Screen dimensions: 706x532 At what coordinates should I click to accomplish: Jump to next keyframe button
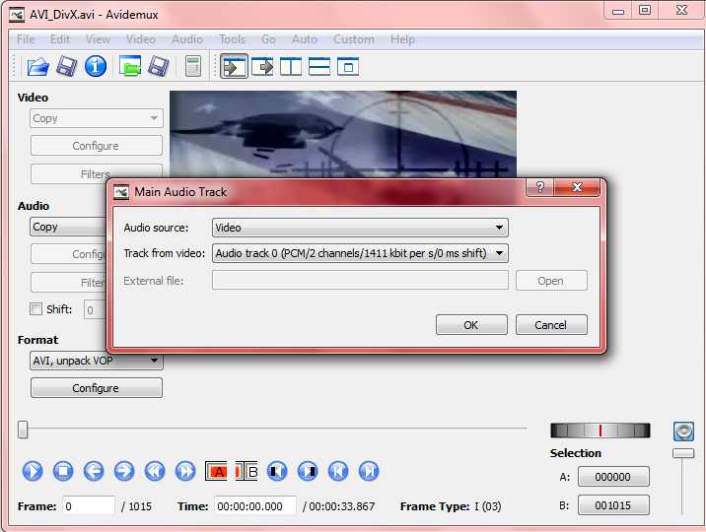tap(185, 471)
